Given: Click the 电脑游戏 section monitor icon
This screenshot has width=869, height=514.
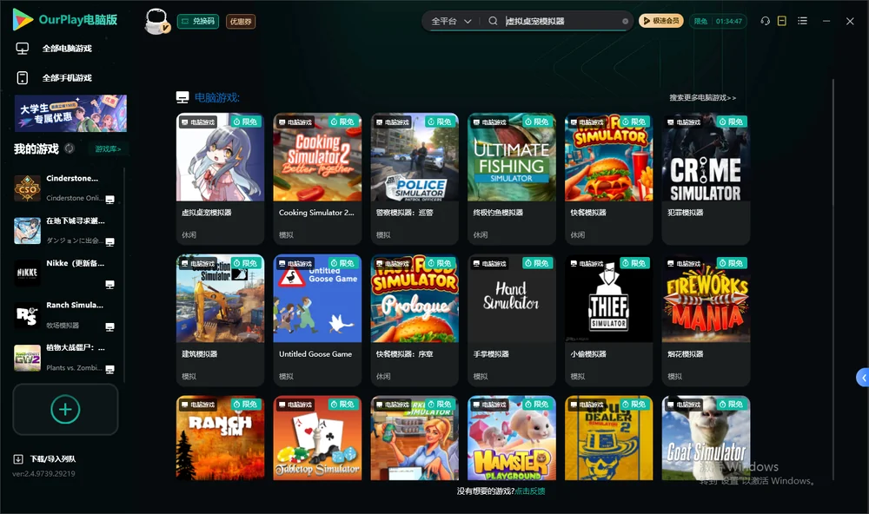Looking at the screenshot, I should (x=182, y=97).
